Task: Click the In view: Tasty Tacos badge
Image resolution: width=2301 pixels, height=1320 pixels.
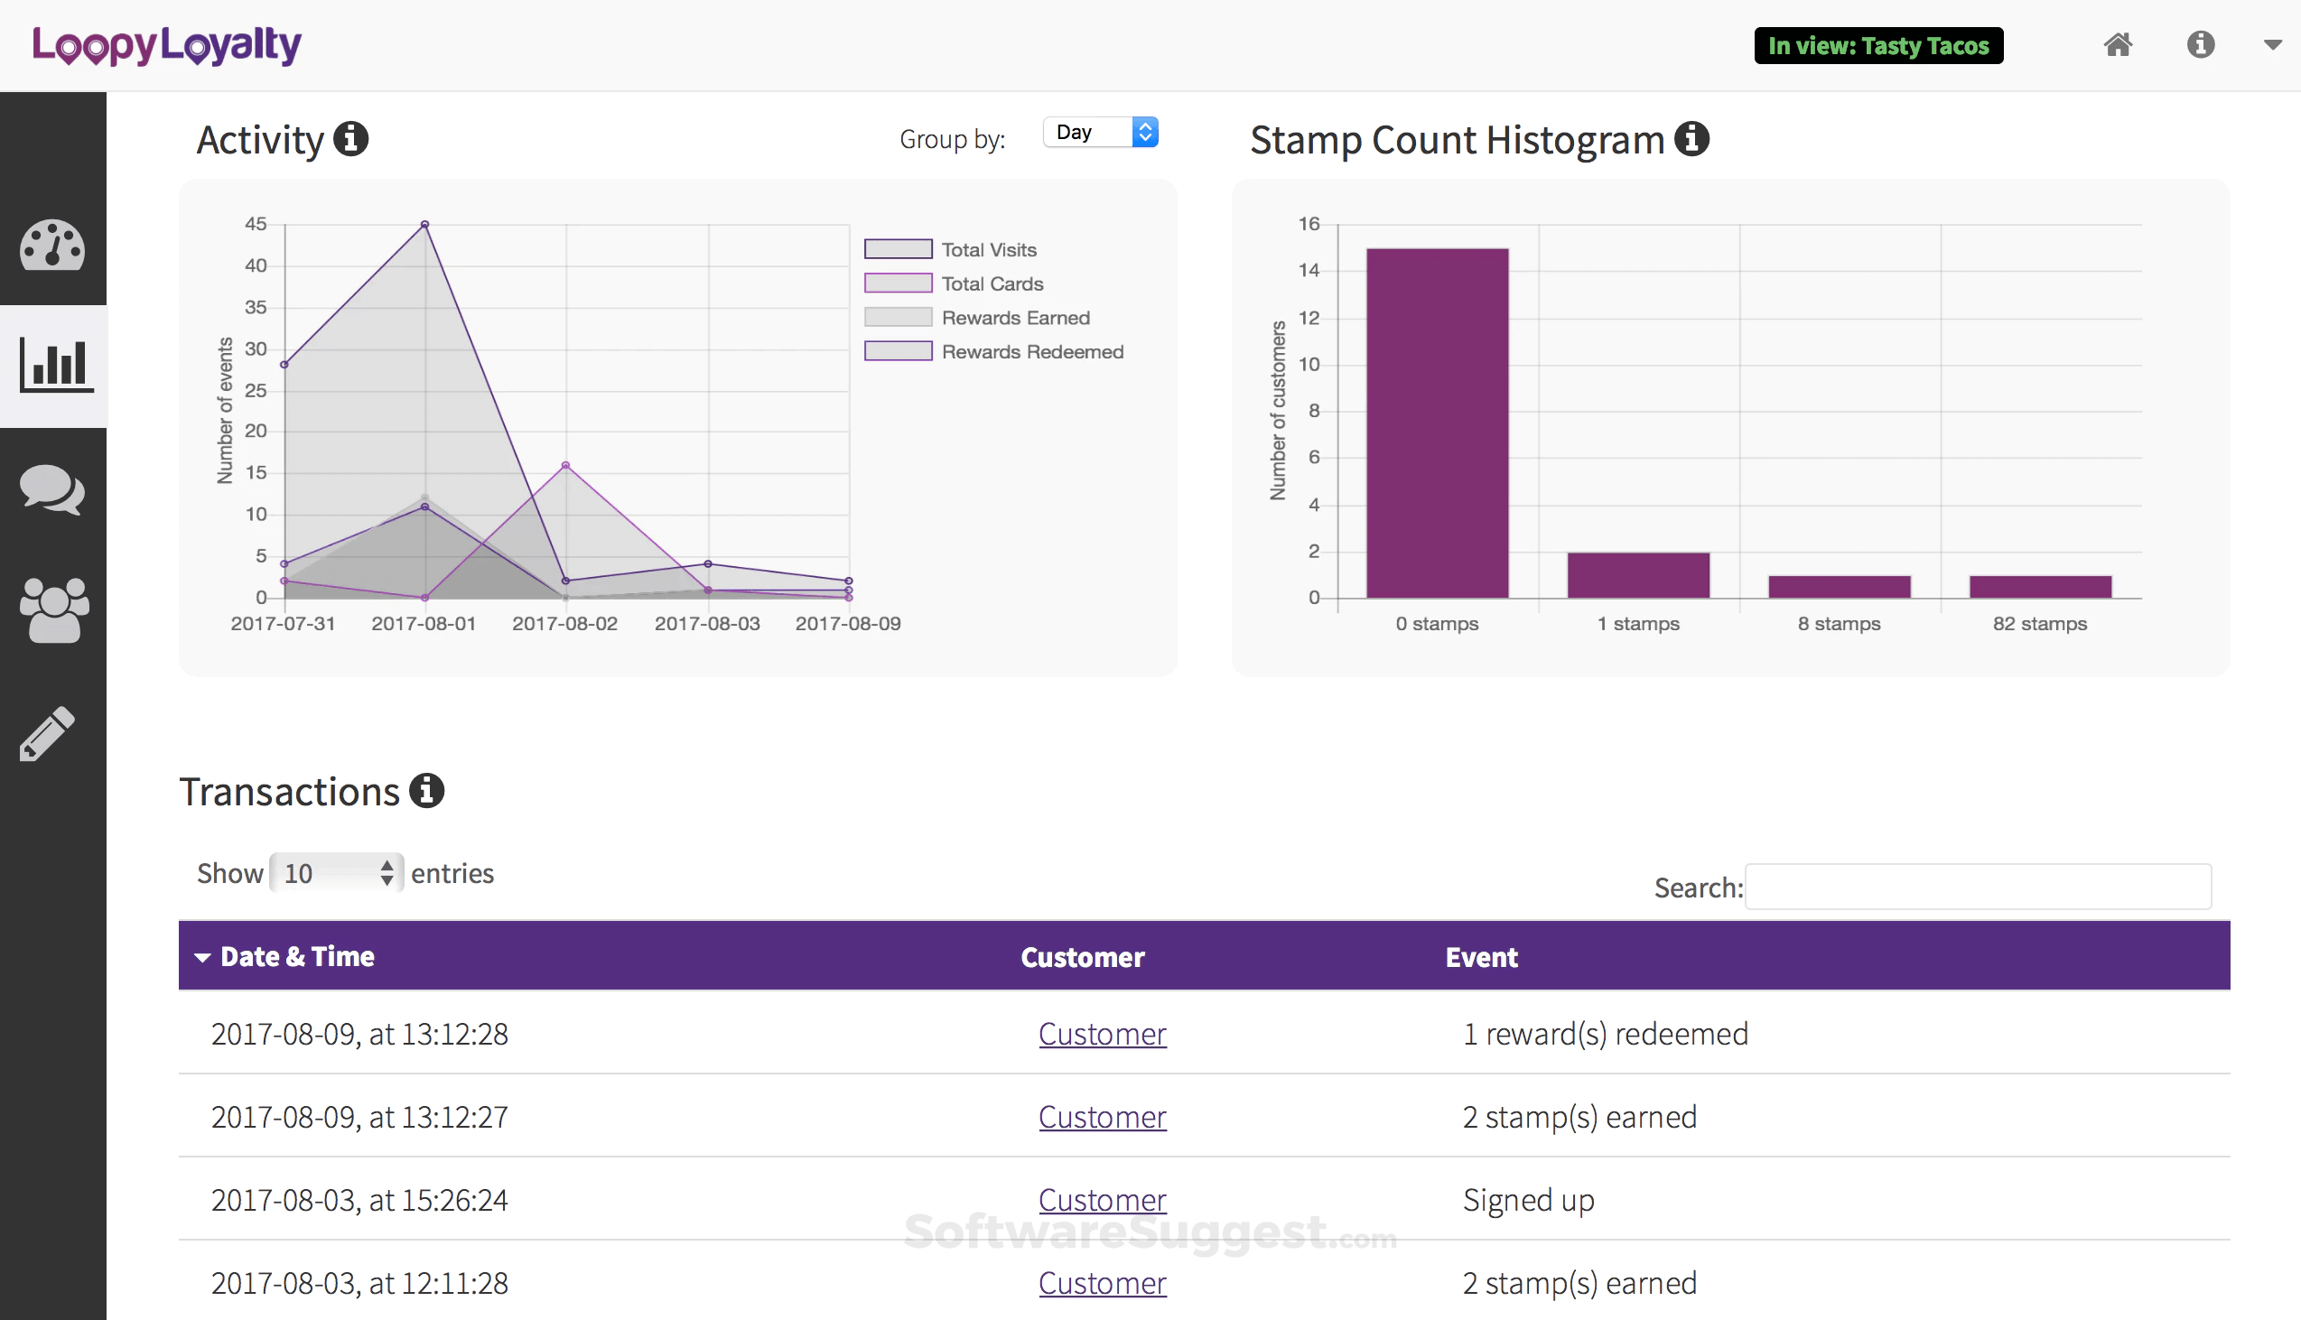Action: point(1877,46)
